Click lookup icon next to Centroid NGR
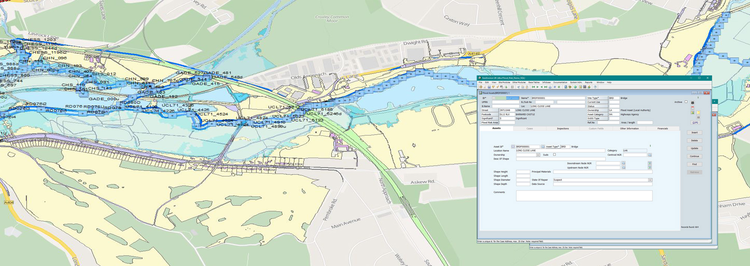The image size is (750, 266). pyautogui.click(x=649, y=155)
